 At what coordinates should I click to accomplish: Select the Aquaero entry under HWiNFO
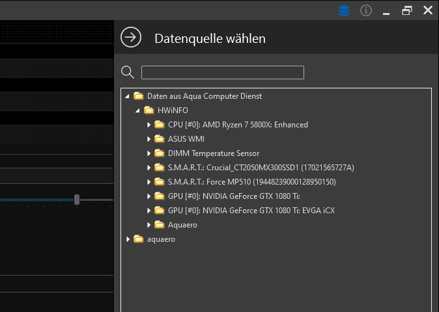(x=182, y=225)
